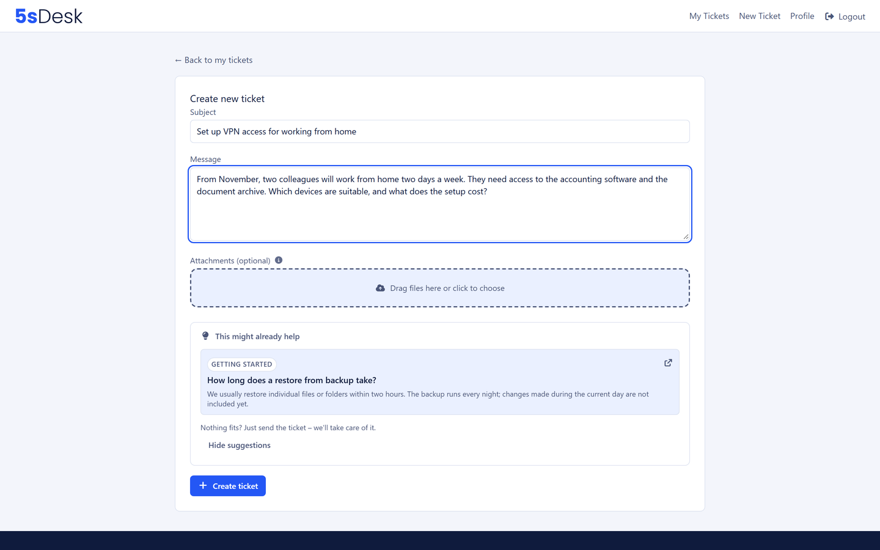Click into the Message text area
Screen dimensions: 880x550
coord(440,204)
